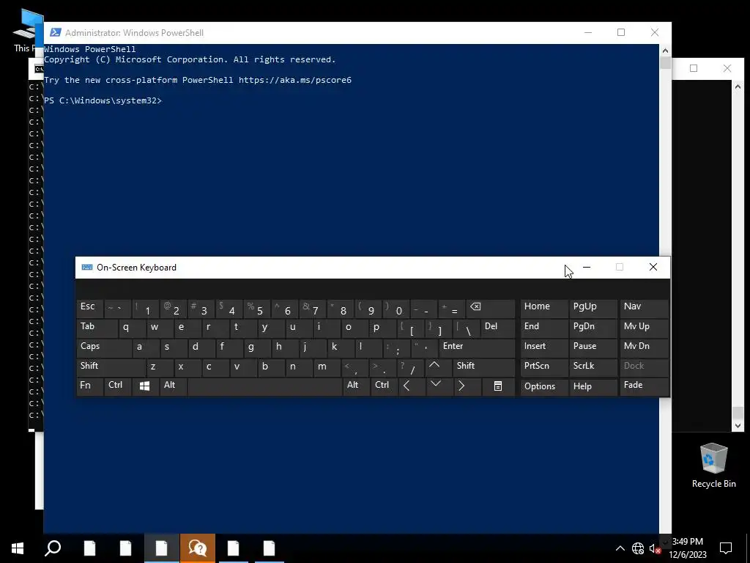Click the PgDn key
Screen dimensions: 750x563
pos(593,328)
